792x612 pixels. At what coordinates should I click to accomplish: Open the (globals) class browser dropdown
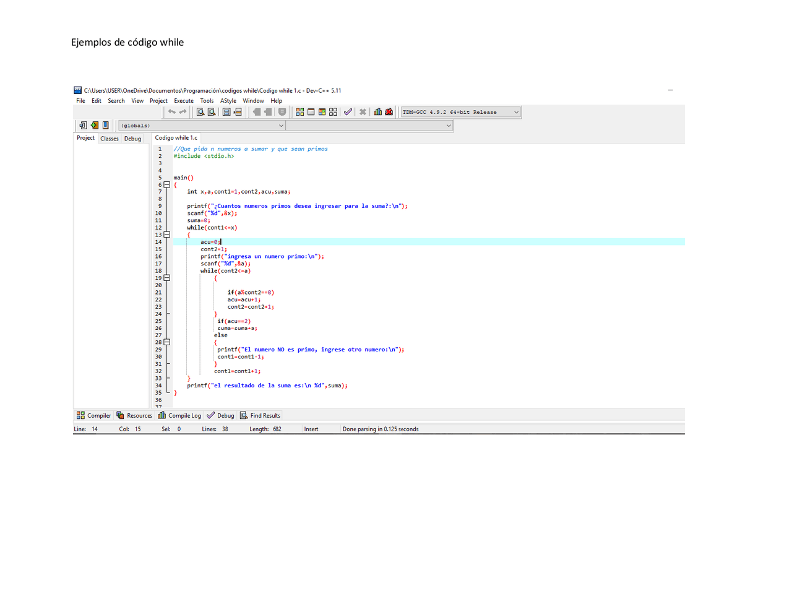[x=282, y=125]
